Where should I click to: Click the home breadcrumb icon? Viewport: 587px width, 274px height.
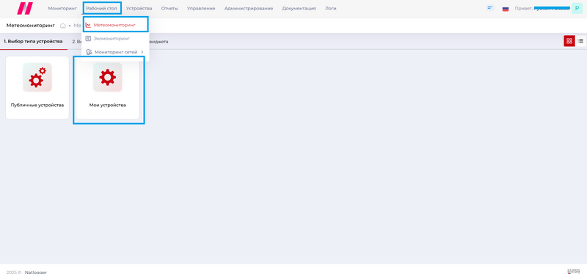point(63,26)
